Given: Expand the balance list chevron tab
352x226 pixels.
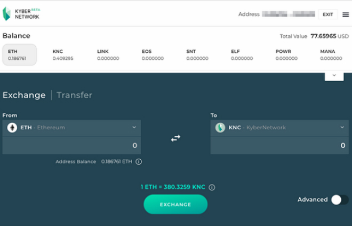Looking at the screenshot, I should (x=334, y=76).
